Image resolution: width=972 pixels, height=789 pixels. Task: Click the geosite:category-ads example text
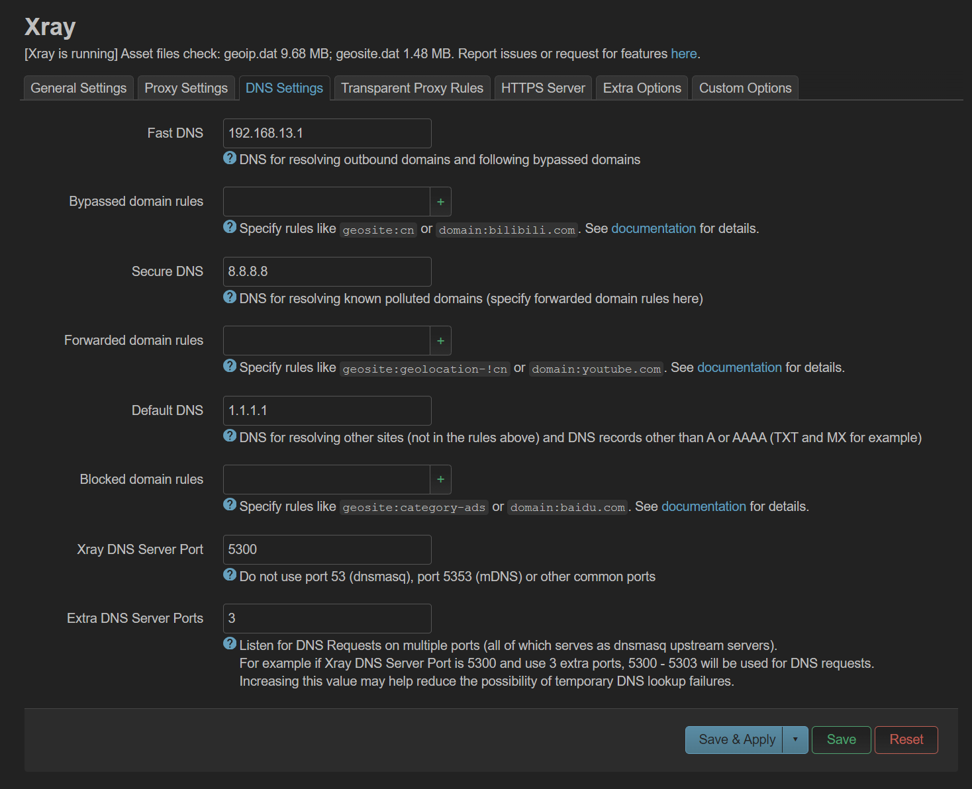(414, 508)
